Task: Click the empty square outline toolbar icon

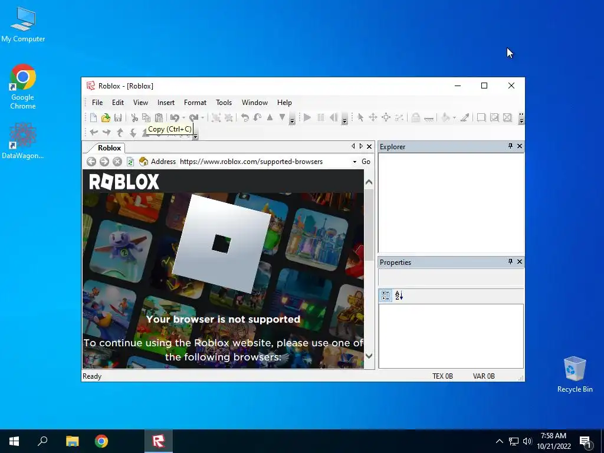Action: point(481,117)
